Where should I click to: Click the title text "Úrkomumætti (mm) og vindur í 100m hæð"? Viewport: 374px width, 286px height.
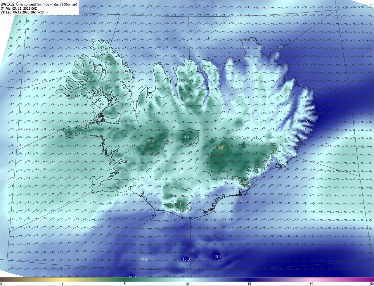46,4
